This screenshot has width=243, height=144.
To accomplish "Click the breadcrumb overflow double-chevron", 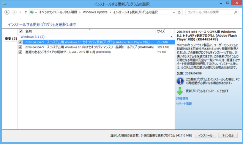I will pos(36,12).
